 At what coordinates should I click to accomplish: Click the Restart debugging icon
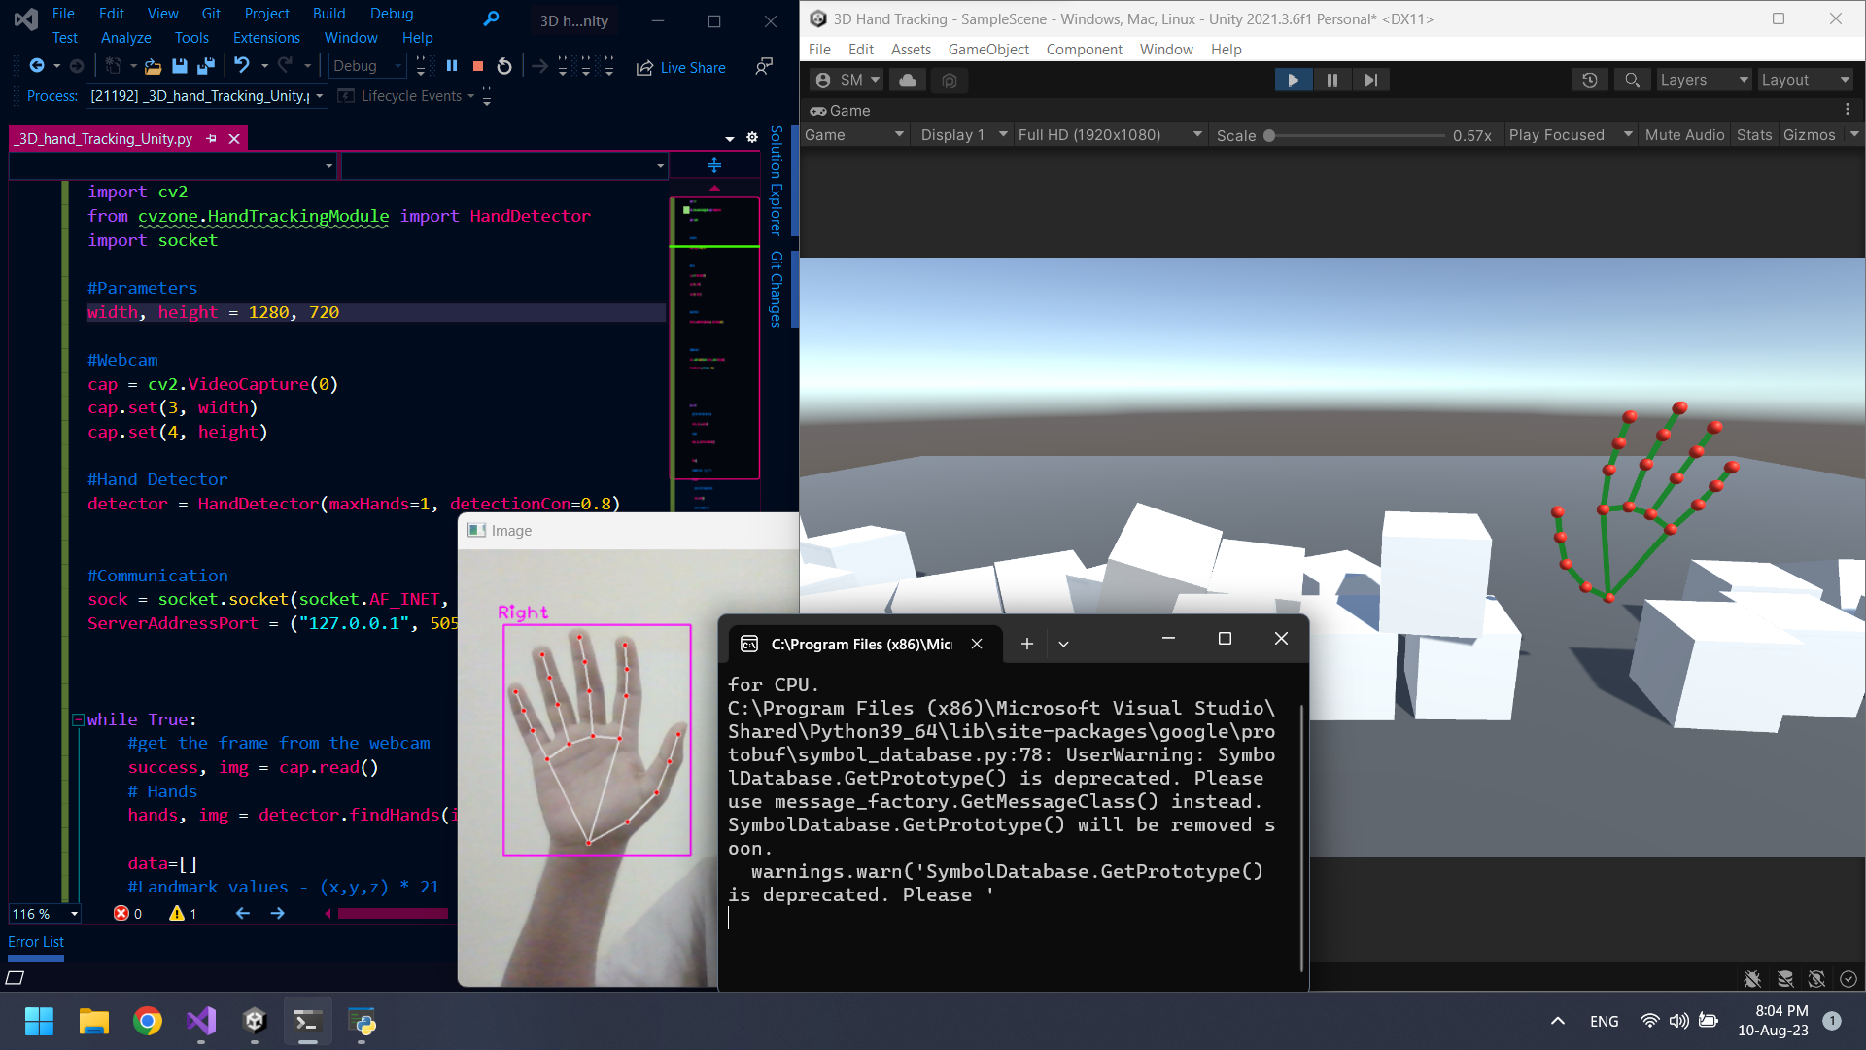pos(504,66)
